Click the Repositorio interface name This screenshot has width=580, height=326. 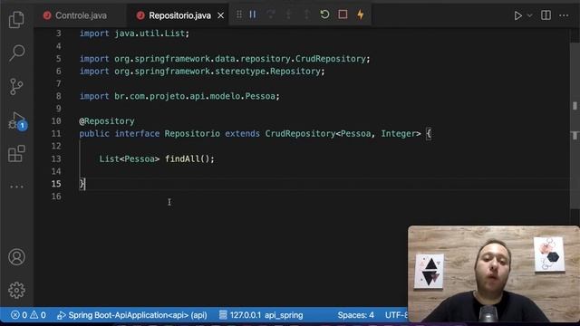[x=192, y=134]
